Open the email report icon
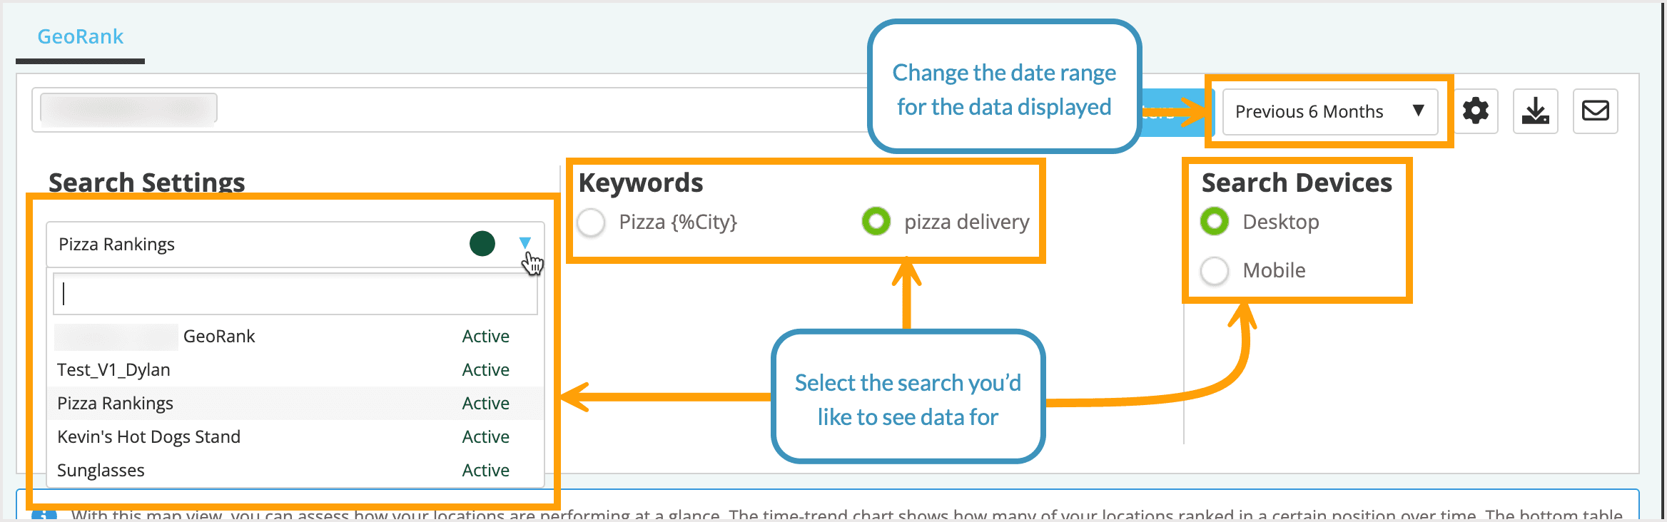 (1596, 111)
